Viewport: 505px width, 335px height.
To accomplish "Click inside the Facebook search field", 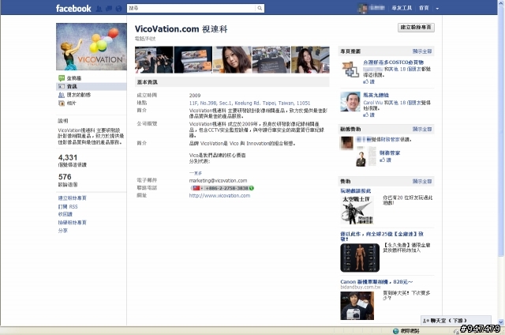I will pos(192,9).
